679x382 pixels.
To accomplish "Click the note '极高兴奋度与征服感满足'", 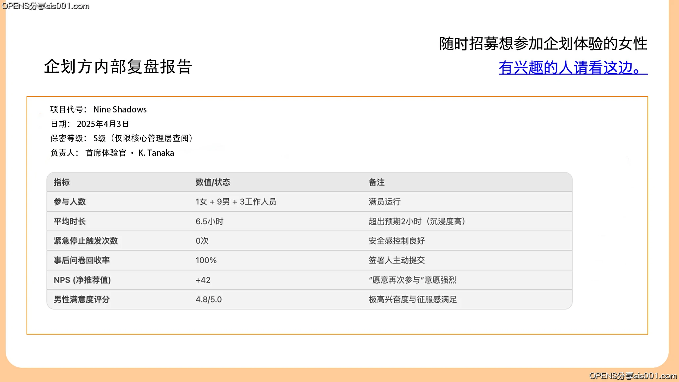I will pyautogui.click(x=413, y=299).
